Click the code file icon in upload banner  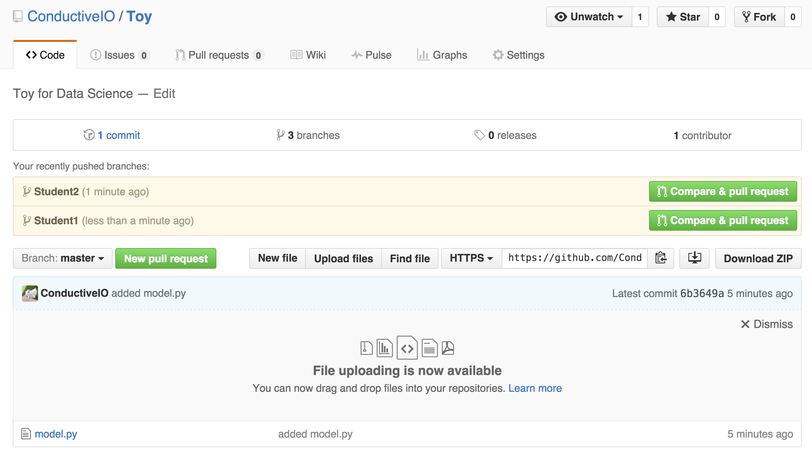click(407, 348)
